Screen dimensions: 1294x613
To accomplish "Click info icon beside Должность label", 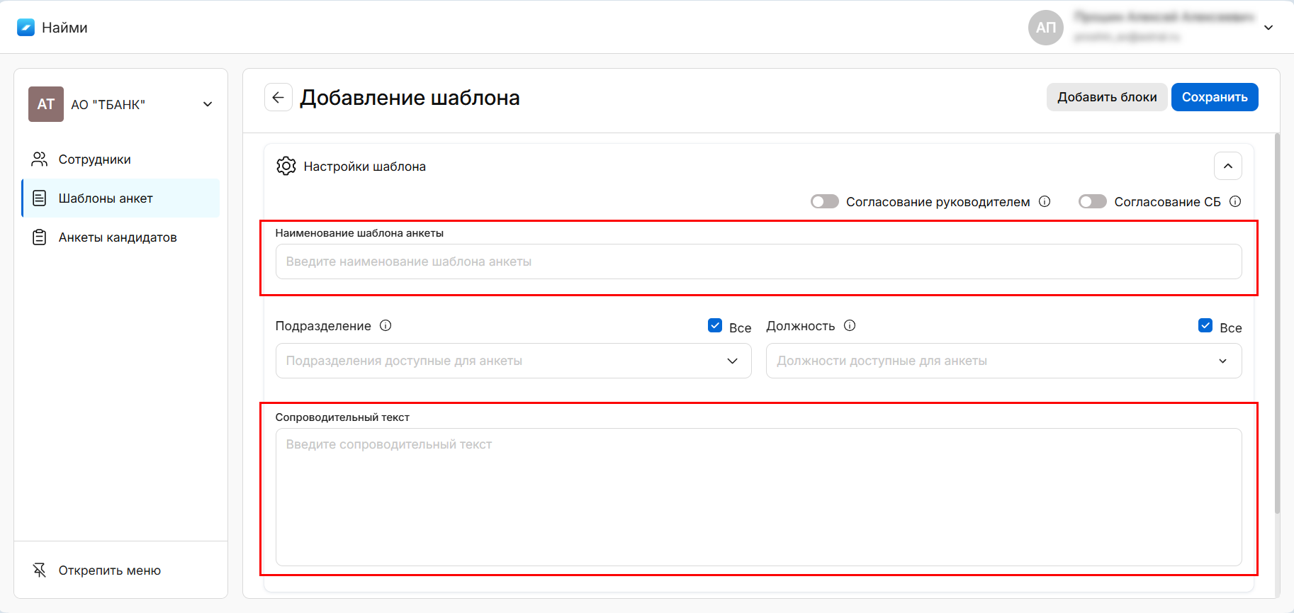I will (850, 325).
